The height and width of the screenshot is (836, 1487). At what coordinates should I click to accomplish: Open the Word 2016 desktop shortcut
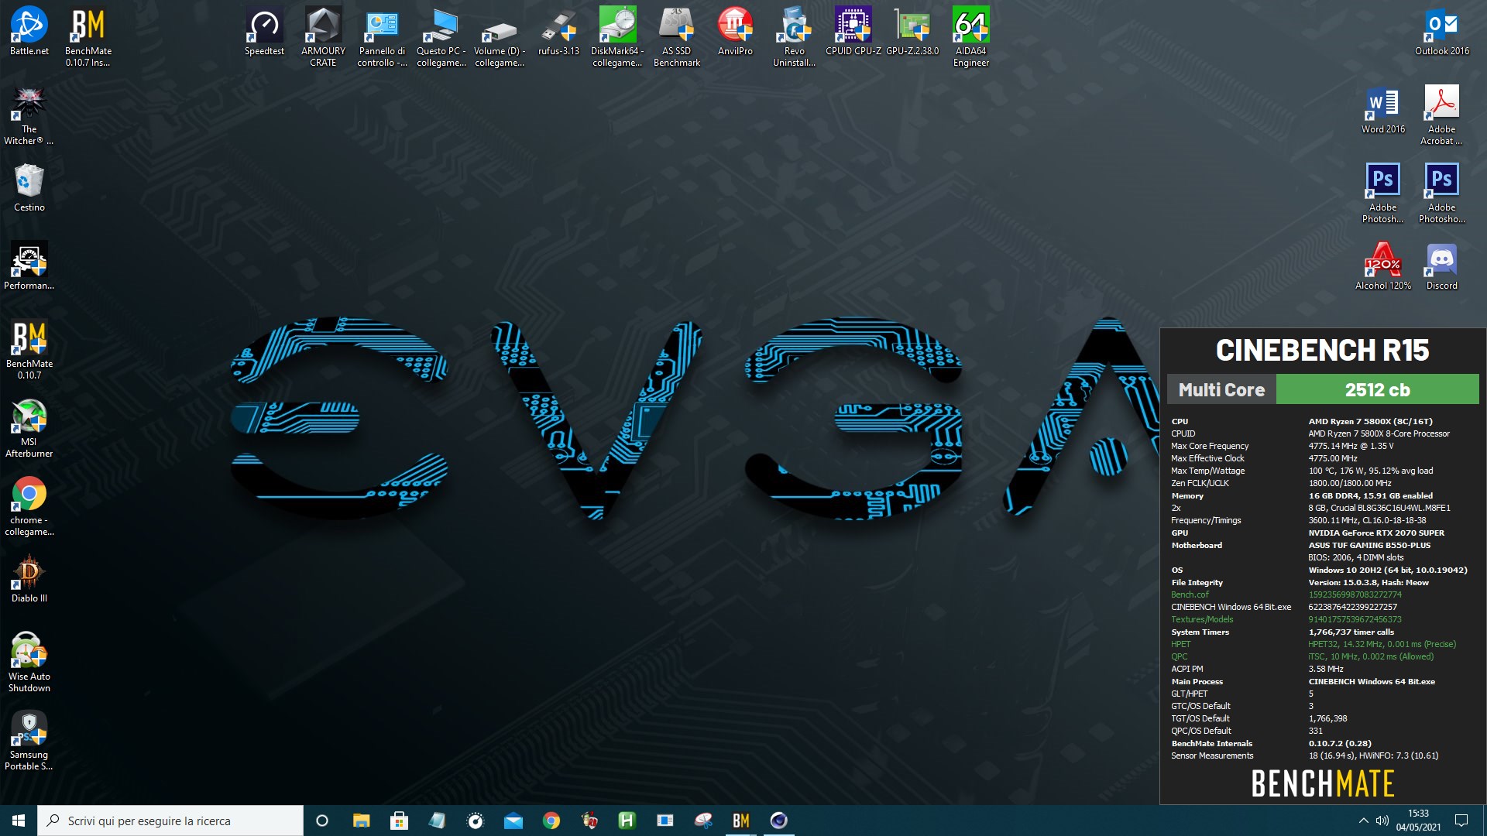coord(1383,109)
